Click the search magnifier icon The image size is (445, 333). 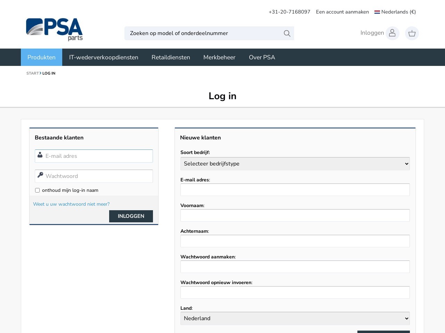287,33
